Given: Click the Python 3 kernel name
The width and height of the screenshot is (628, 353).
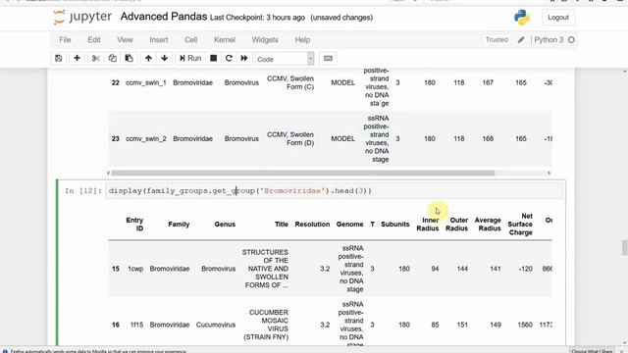Looking at the screenshot, I should click(549, 39).
